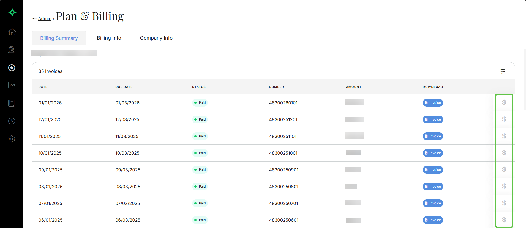Switch to the Billing Info tab

109,38
